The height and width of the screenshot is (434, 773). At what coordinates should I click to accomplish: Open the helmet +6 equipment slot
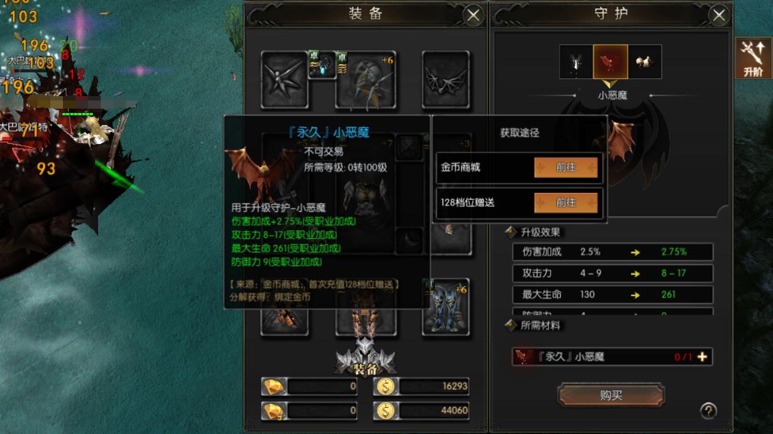[367, 79]
